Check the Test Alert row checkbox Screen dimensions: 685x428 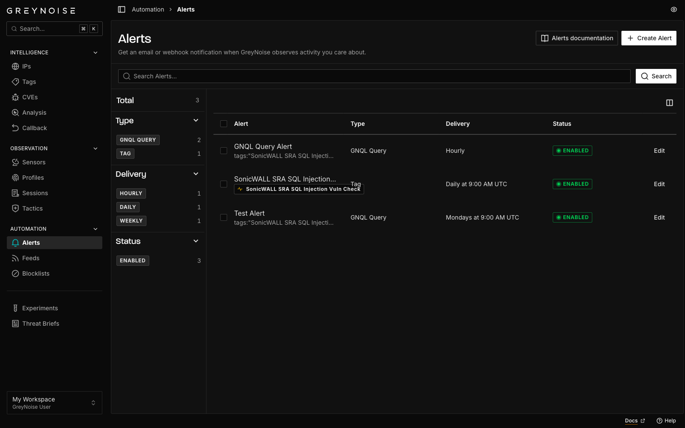pos(223,217)
